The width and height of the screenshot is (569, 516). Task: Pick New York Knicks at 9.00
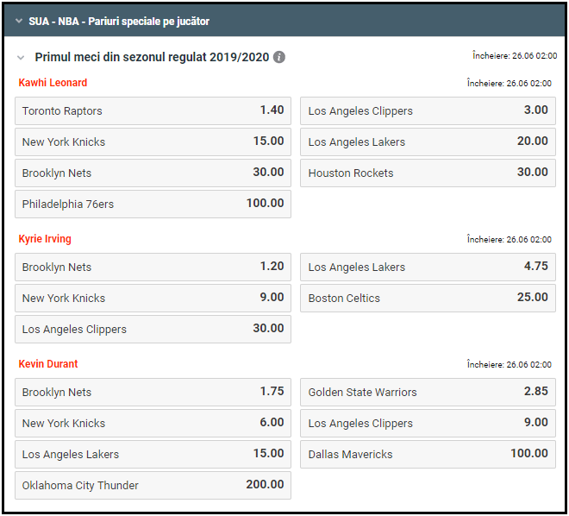coord(153,298)
